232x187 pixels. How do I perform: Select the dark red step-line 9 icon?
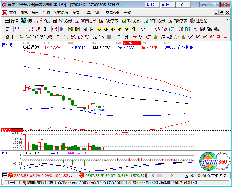click(38, 29)
